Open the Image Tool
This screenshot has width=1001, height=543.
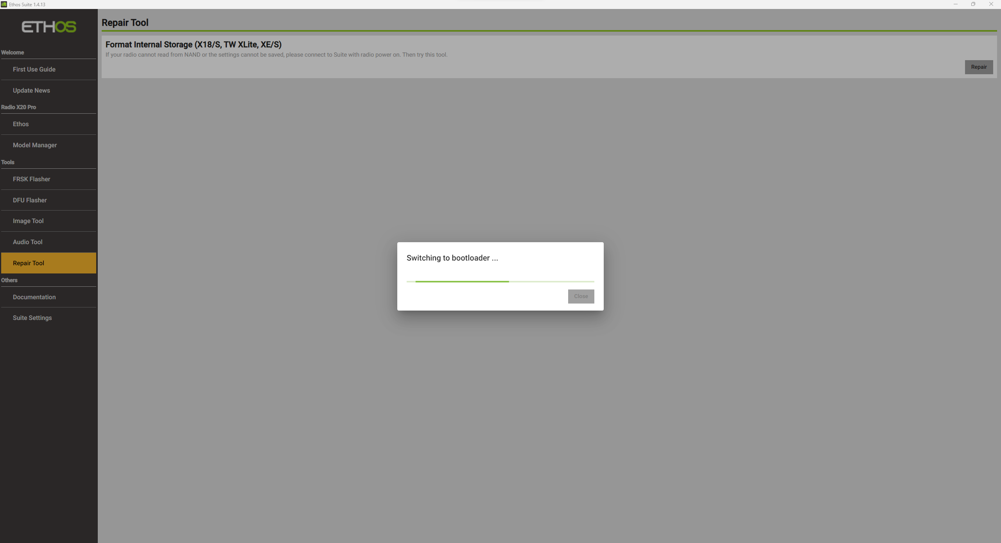point(28,221)
